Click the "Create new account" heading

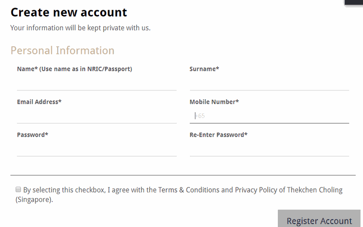coord(69,12)
